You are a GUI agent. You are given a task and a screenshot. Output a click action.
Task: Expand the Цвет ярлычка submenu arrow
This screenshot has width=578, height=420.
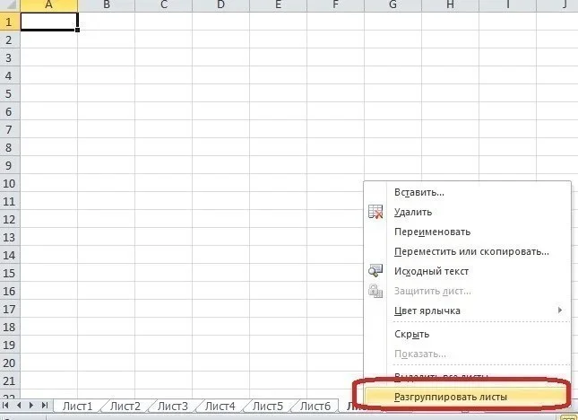pos(560,311)
